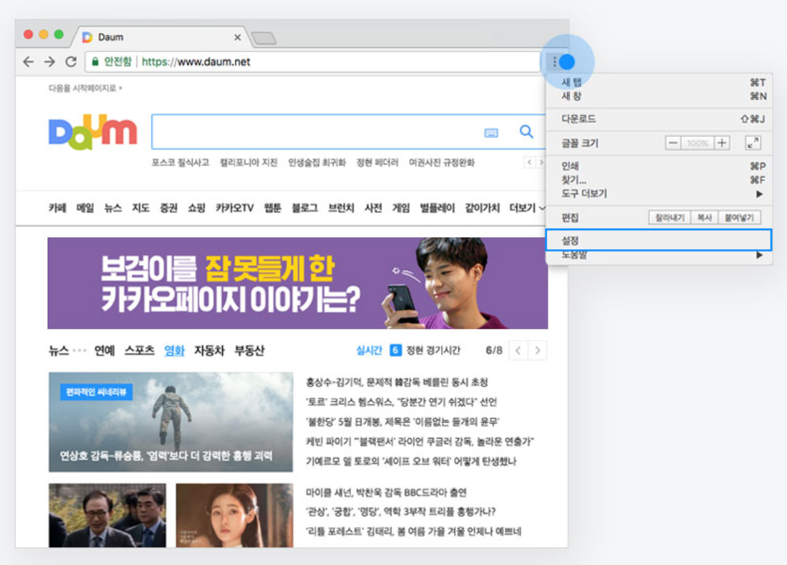Open 뉴스 in the service menu

coord(113,208)
